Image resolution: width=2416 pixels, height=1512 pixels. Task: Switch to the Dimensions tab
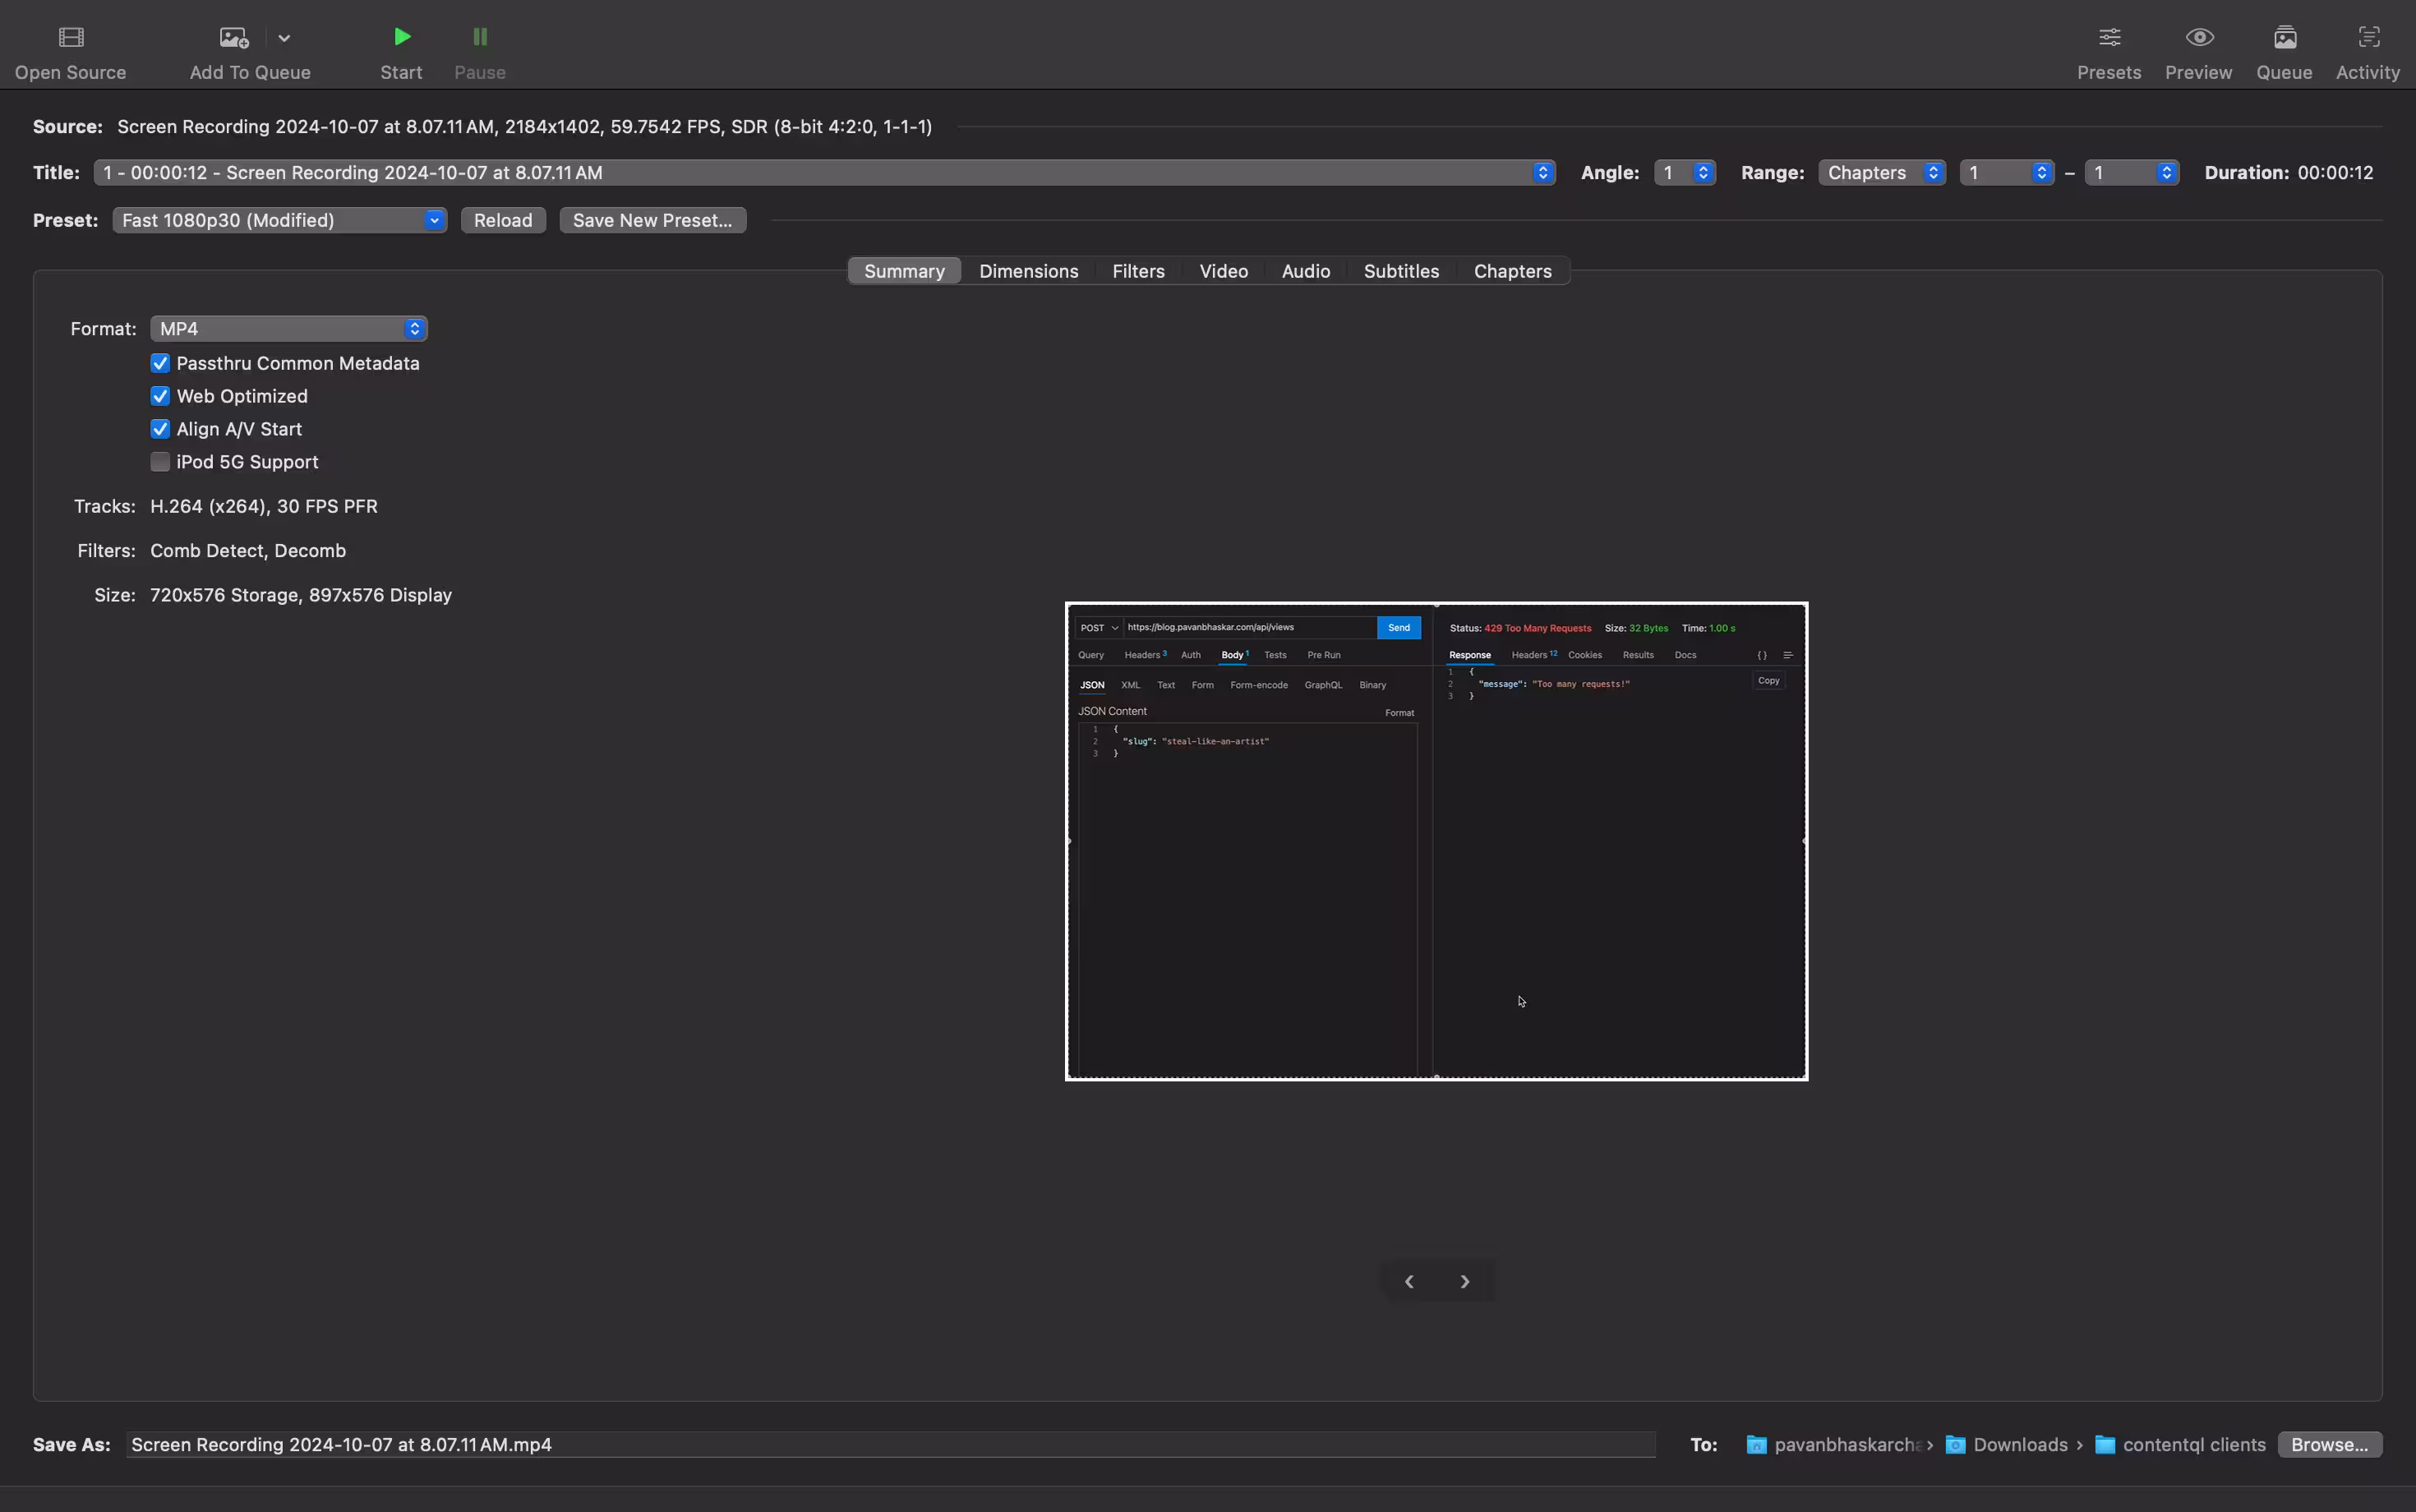pyautogui.click(x=1028, y=271)
